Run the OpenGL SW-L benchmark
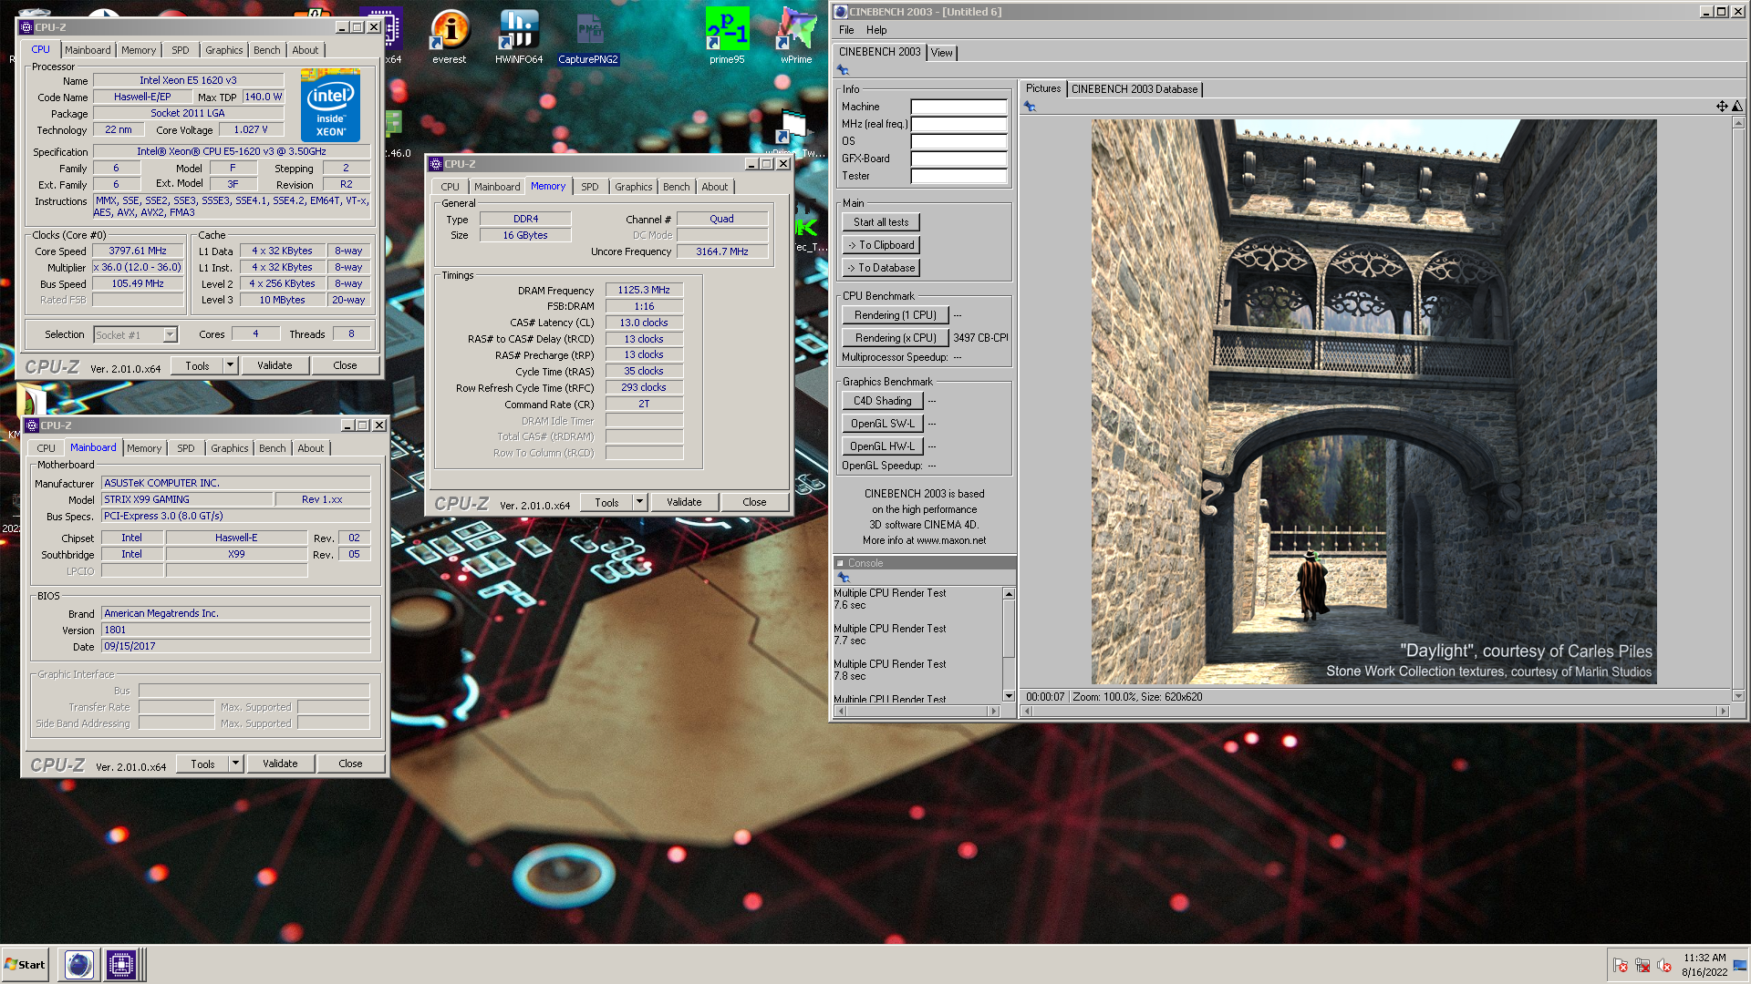1751x984 pixels. 883,424
